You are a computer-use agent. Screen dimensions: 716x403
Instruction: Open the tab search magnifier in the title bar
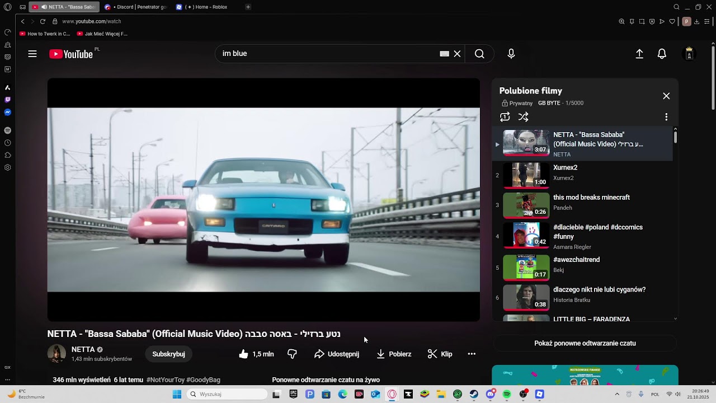coord(676,7)
